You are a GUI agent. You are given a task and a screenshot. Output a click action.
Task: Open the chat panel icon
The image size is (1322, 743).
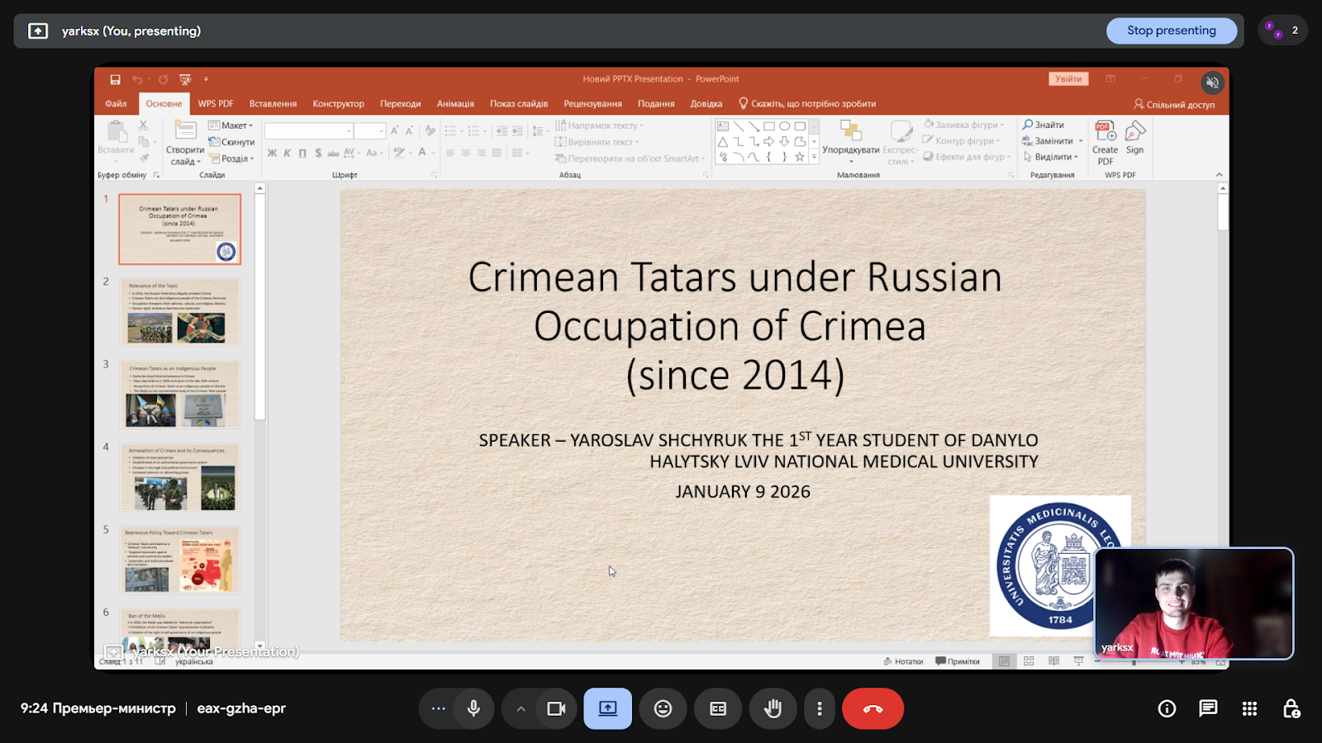1208,708
